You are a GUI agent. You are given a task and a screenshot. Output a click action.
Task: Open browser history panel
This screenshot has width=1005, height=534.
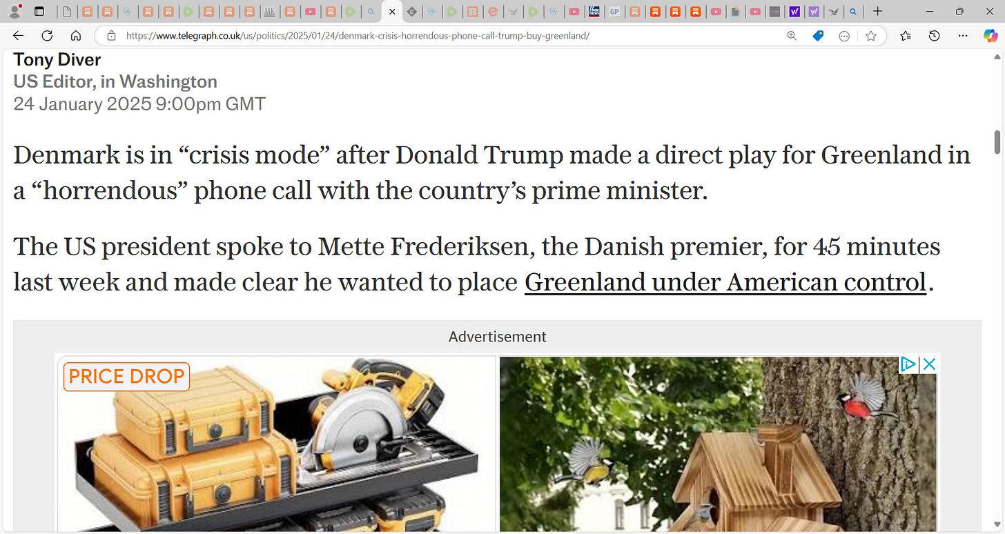(934, 36)
